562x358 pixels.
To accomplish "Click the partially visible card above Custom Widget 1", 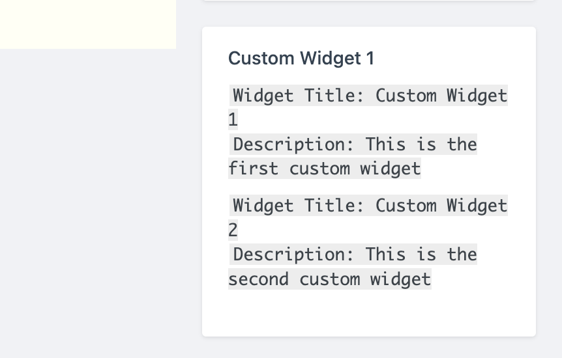I will point(368,1).
